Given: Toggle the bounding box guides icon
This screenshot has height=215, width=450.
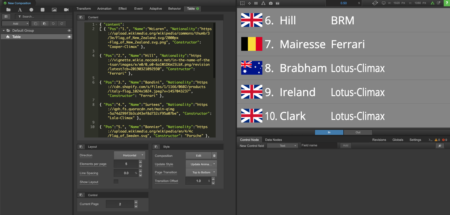Looking at the screenshot, I should click(242, 3).
